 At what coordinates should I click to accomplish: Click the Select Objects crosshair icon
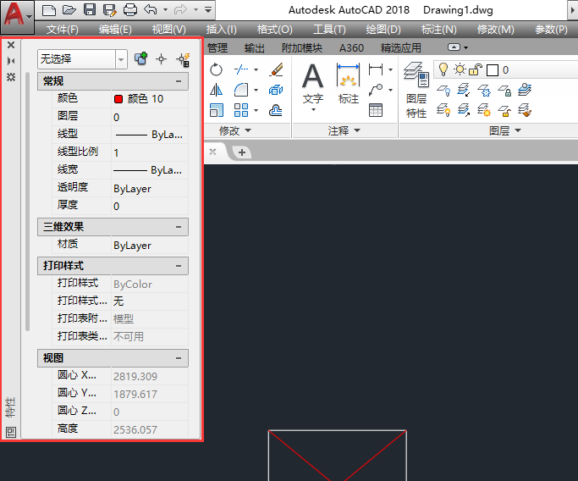(x=161, y=58)
